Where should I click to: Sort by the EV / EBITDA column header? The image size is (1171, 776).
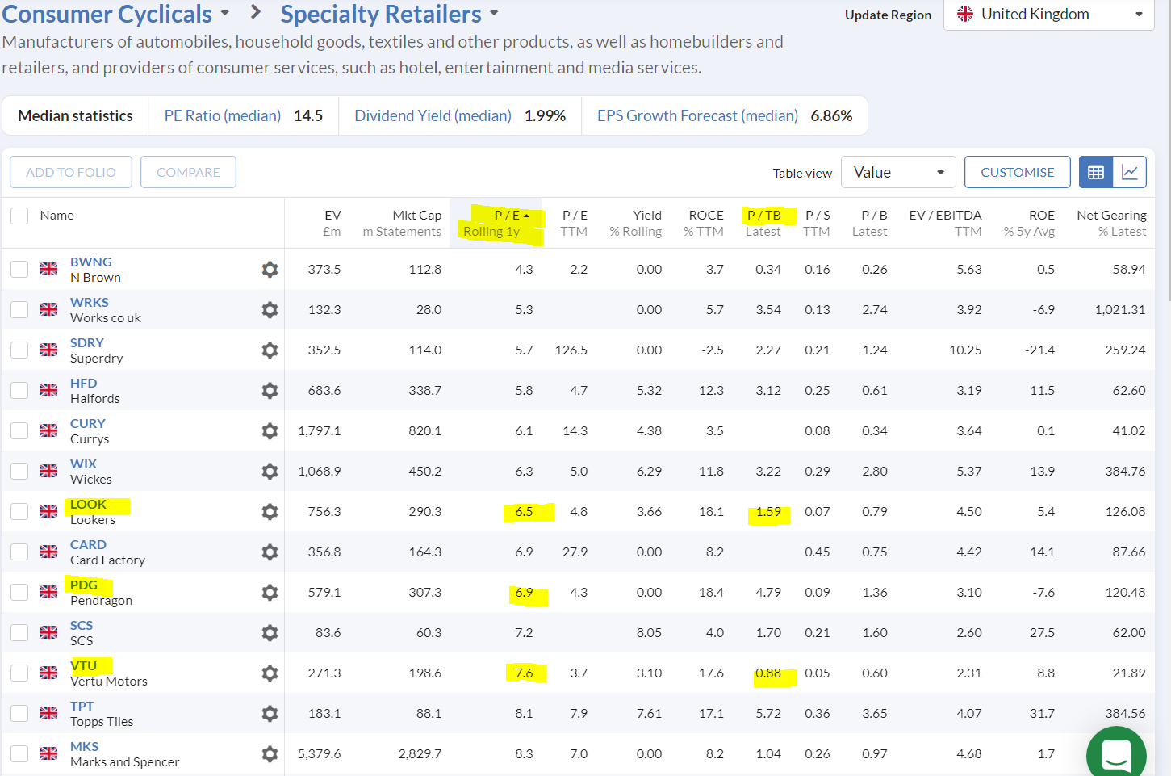[x=945, y=224]
